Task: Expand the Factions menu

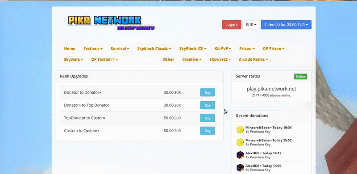Action: [93, 49]
